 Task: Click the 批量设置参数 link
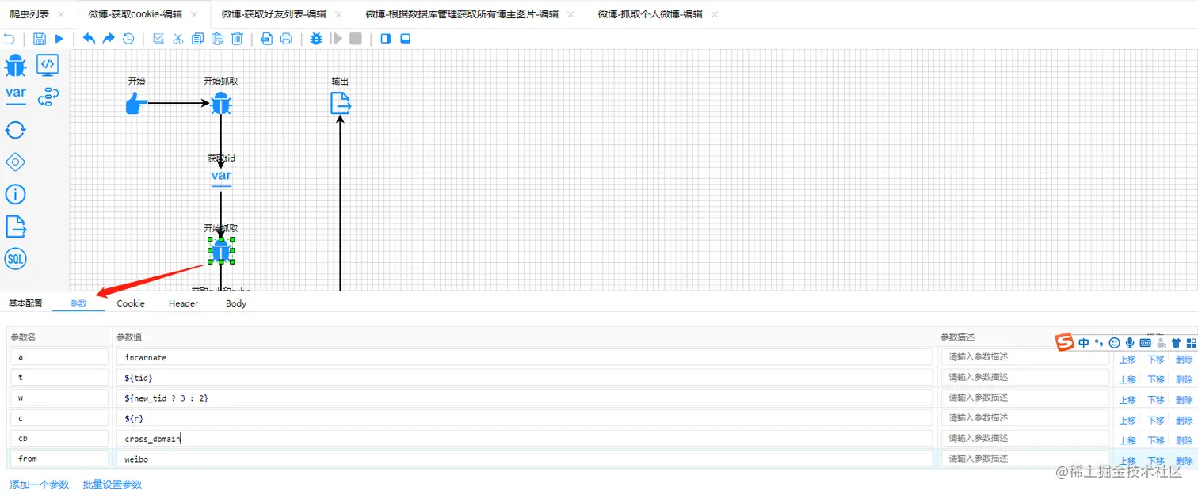coord(113,484)
